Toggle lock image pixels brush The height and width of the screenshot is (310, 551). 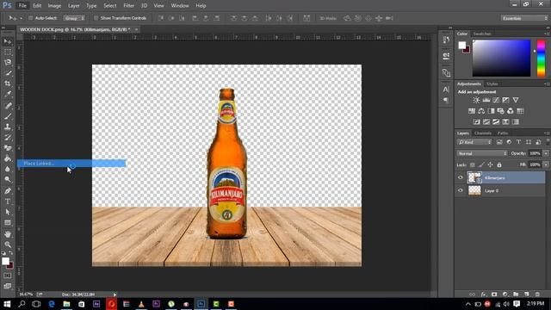[x=481, y=164]
